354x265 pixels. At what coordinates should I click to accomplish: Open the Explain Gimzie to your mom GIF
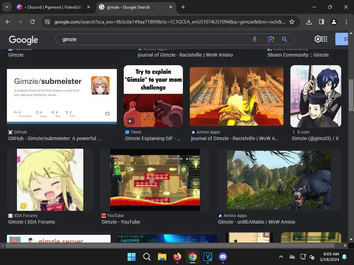(153, 96)
